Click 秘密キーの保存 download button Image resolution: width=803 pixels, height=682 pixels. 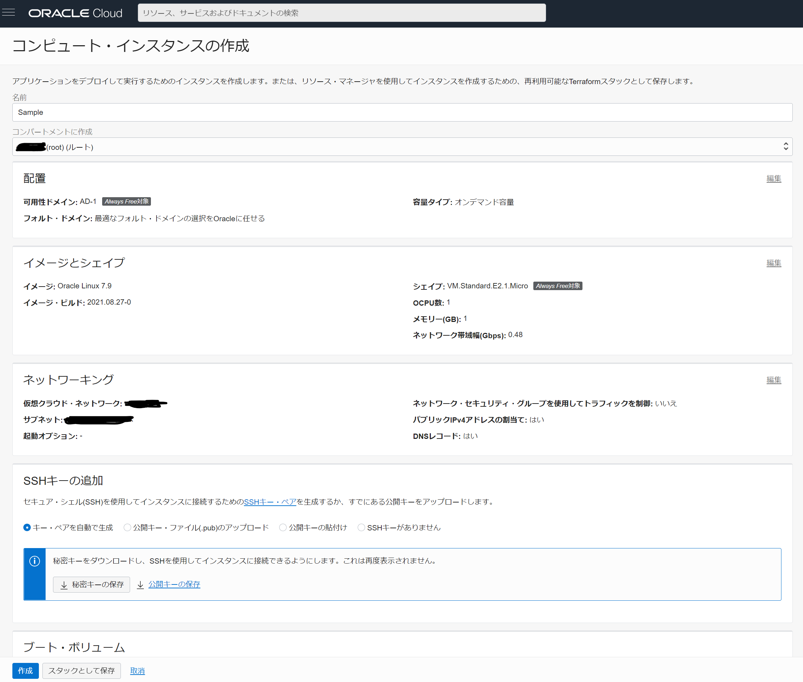click(91, 584)
